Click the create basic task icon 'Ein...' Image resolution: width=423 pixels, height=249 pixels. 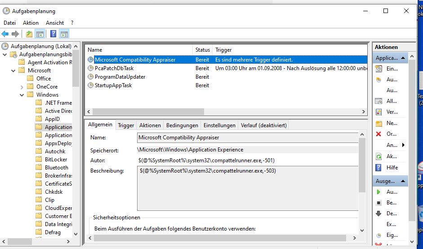click(x=379, y=69)
